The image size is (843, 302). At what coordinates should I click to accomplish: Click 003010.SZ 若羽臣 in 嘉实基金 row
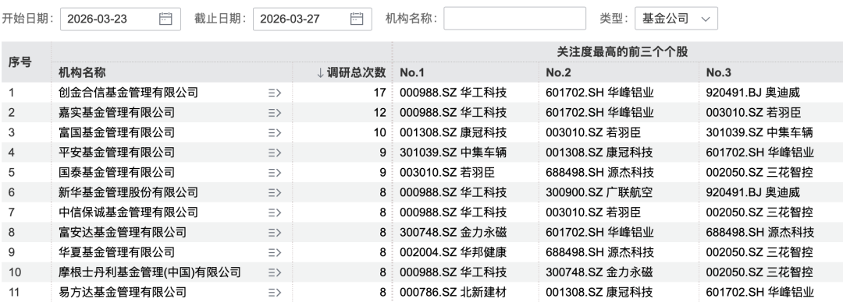tap(754, 113)
